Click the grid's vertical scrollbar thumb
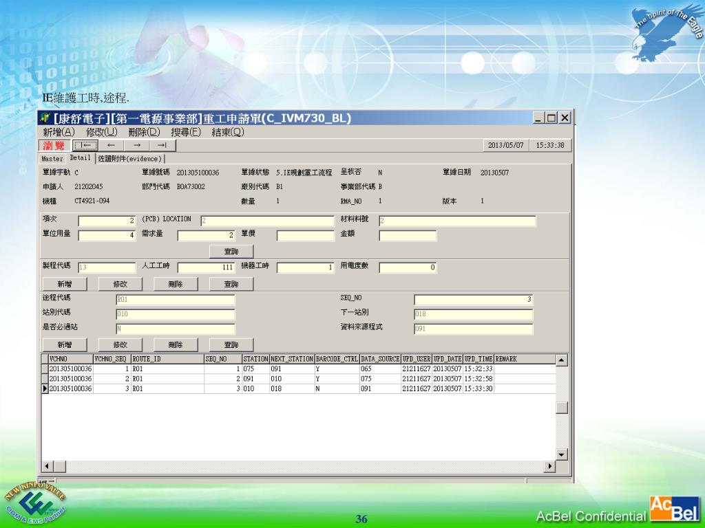 click(x=562, y=407)
